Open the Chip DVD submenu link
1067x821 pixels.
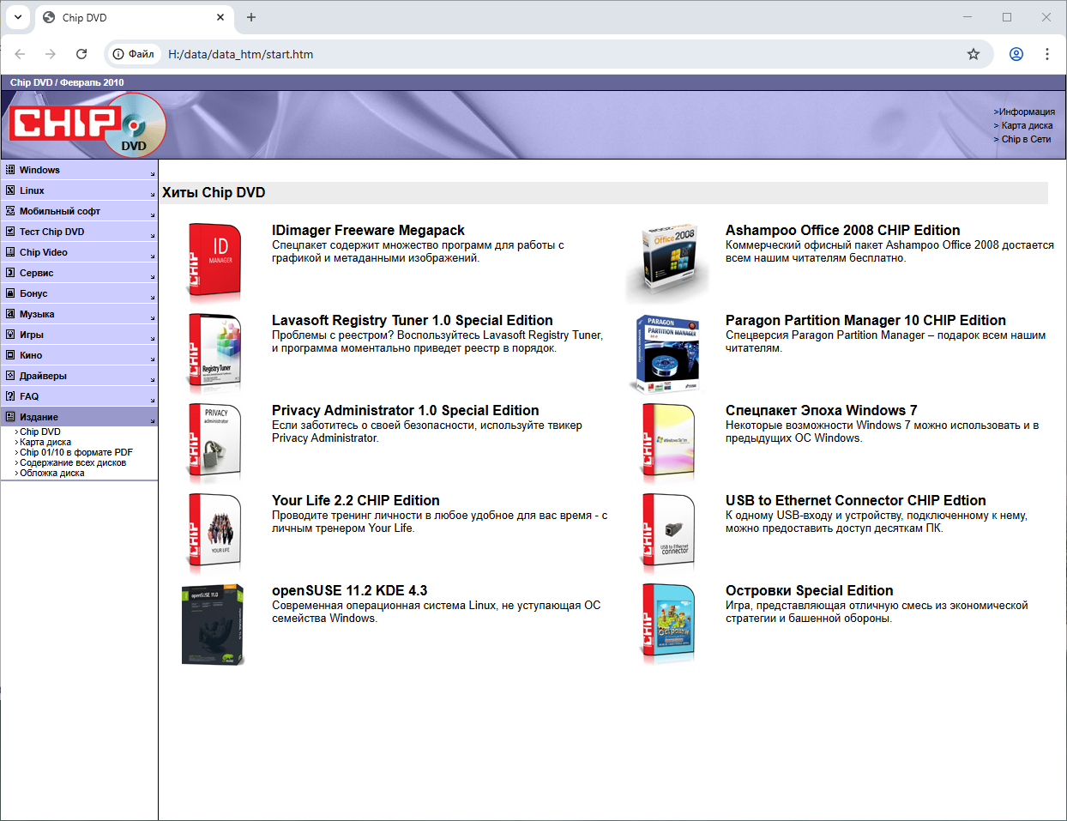coord(40,432)
